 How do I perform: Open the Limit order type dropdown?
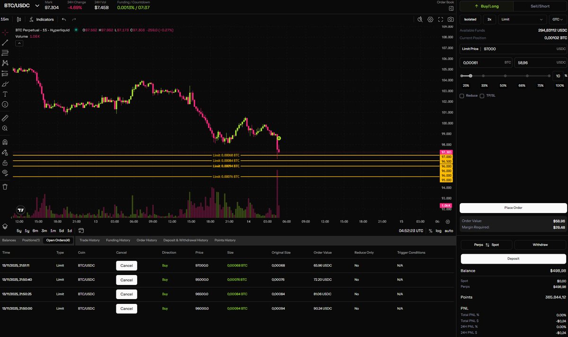pyautogui.click(x=523, y=19)
